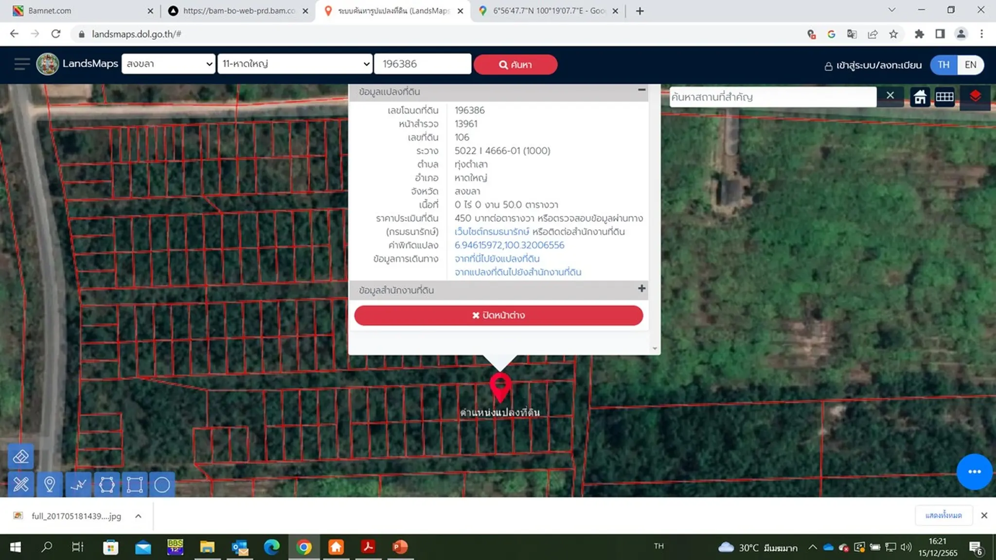Viewport: 996px width, 560px height.
Task: Open the Chrome profile avatar
Action: pyautogui.click(x=961, y=34)
